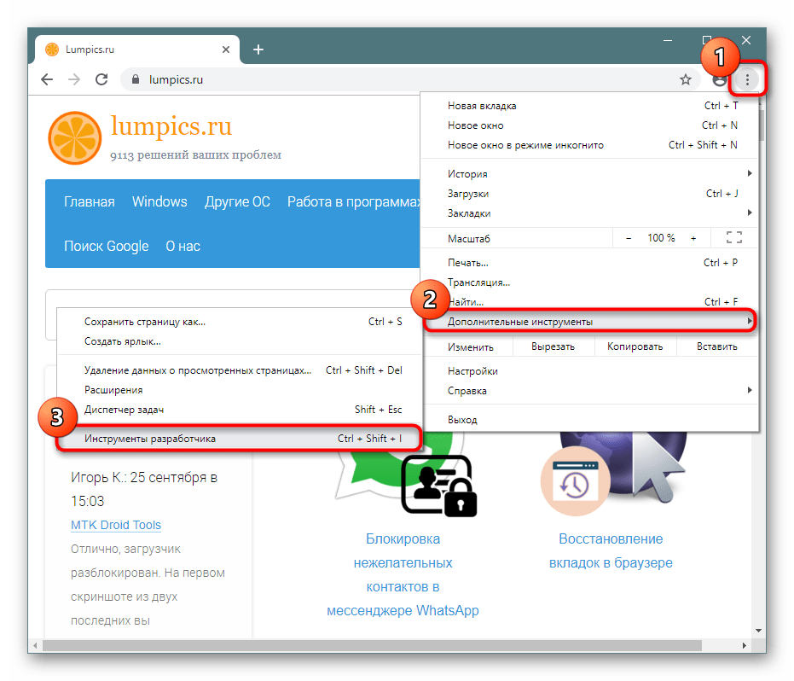Click the bookmark star icon
Viewport: 794px width, 681px height.
pyautogui.click(x=685, y=79)
